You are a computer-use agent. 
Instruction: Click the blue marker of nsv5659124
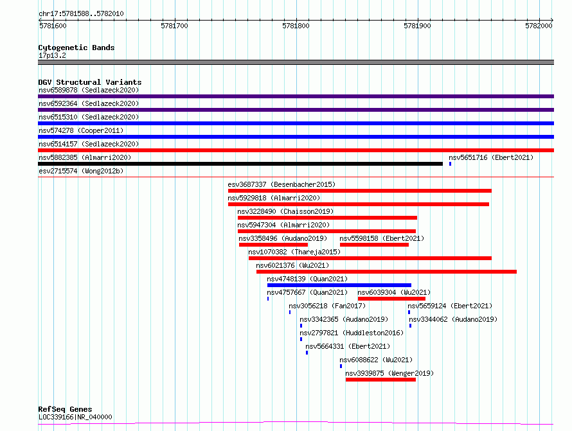(409, 312)
